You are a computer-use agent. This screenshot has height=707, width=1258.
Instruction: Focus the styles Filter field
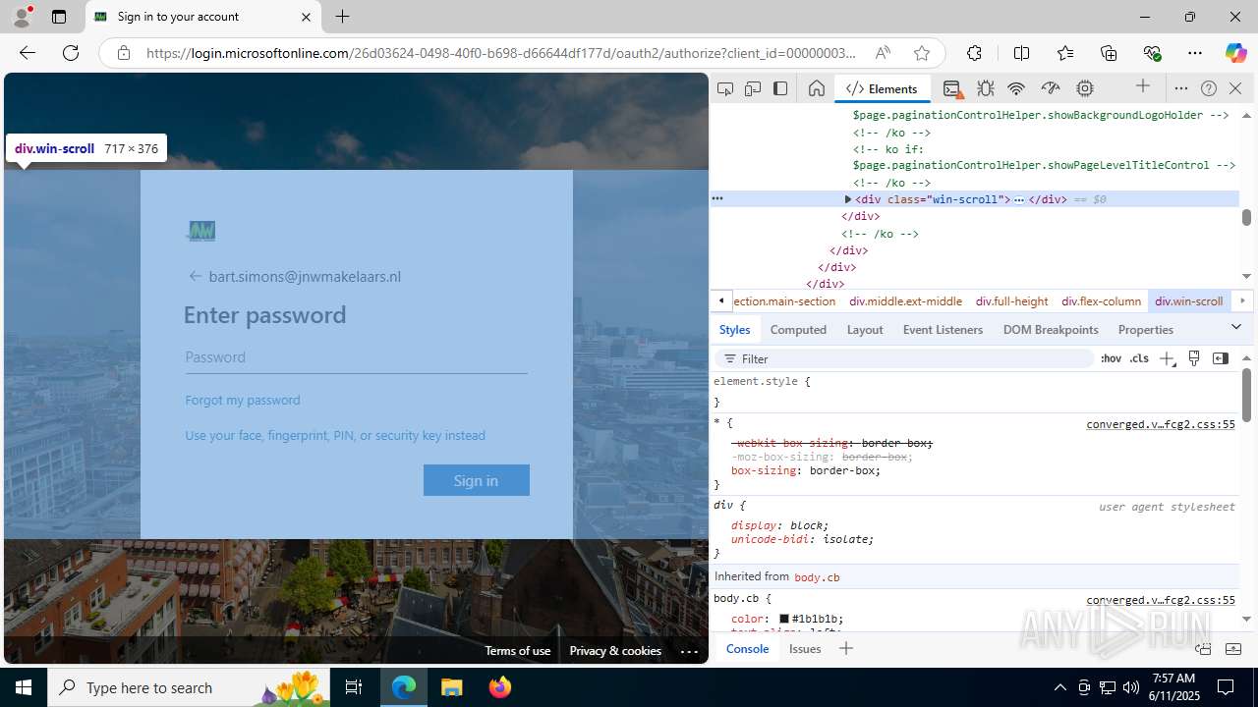[x=904, y=359]
